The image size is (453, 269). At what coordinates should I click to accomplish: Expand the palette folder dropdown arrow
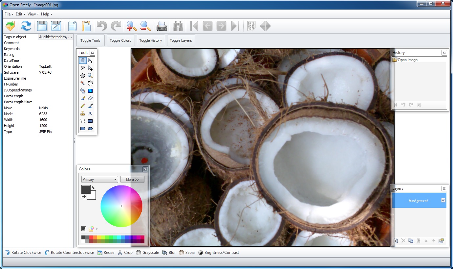pyautogui.click(x=97, y=229)
